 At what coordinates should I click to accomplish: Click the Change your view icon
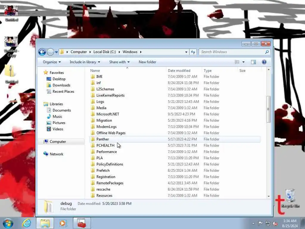pos(237,62)
